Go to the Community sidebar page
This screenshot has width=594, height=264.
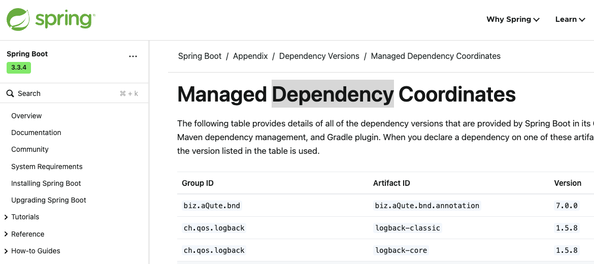pos(30,149)
